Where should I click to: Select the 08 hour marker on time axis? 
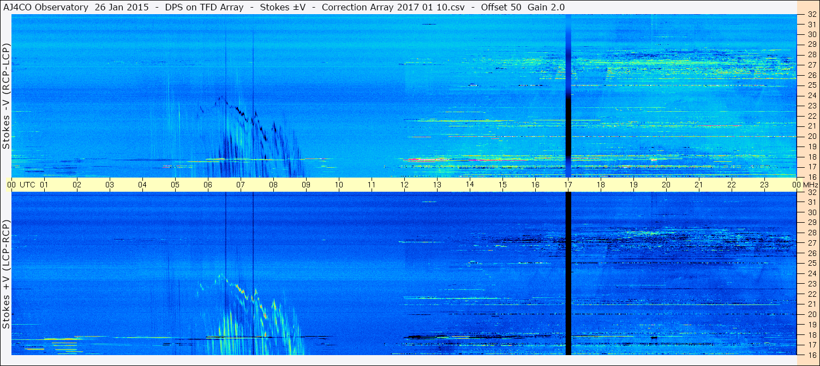point(273,185)
